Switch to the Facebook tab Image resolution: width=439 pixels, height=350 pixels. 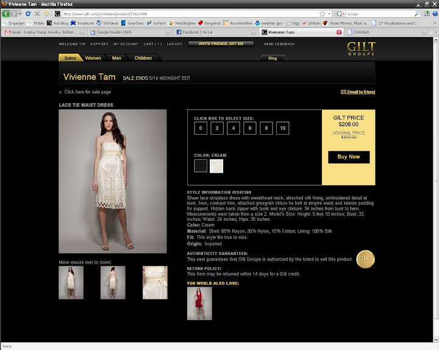pos(216,32)
